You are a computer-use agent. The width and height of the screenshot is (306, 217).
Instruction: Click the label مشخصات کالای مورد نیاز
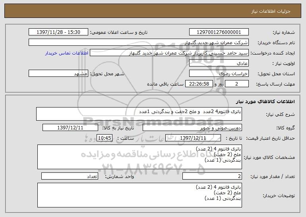tap(269, 157)
